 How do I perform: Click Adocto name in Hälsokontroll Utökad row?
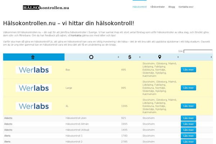pyautogui.click(x=8, y=130)
